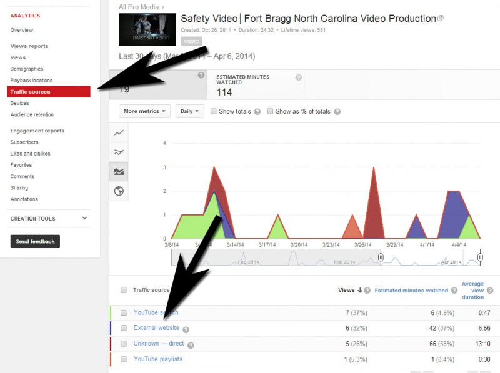Open the Overview analytics page

click(22, 30)
